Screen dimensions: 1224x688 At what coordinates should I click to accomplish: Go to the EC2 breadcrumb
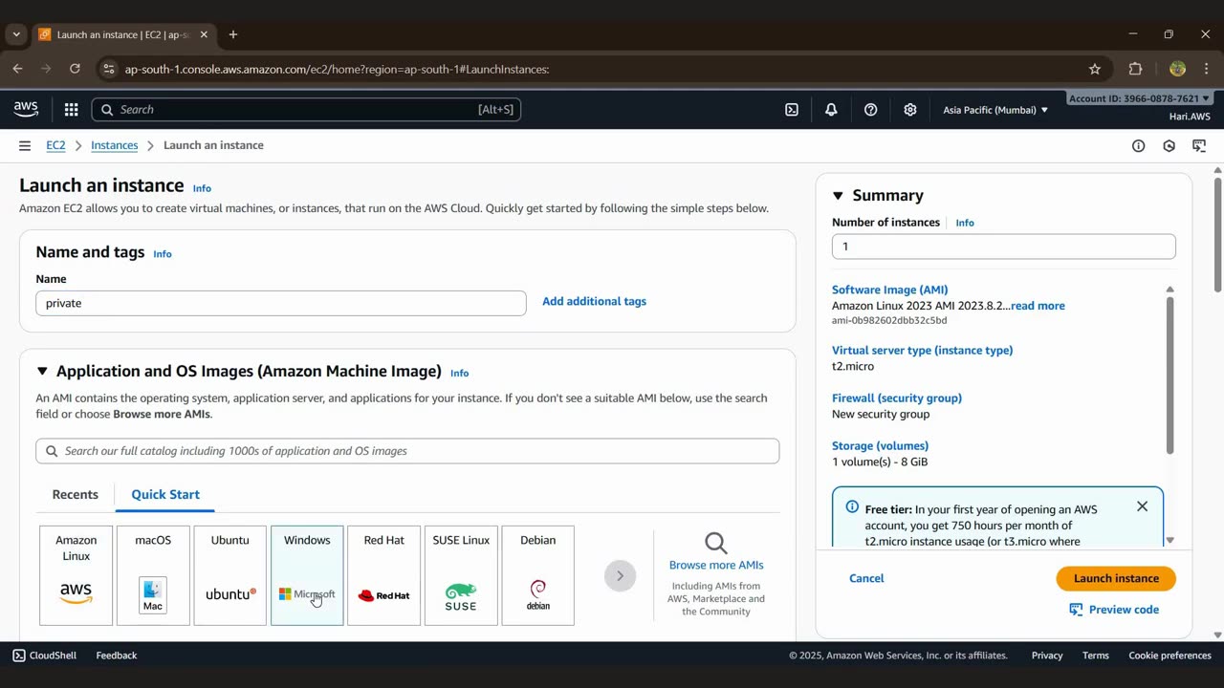point(55,145)
